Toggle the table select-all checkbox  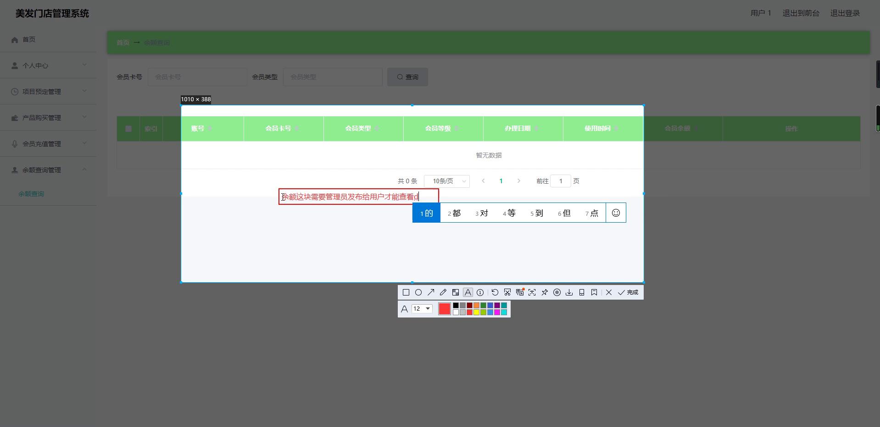click(128, 129)
